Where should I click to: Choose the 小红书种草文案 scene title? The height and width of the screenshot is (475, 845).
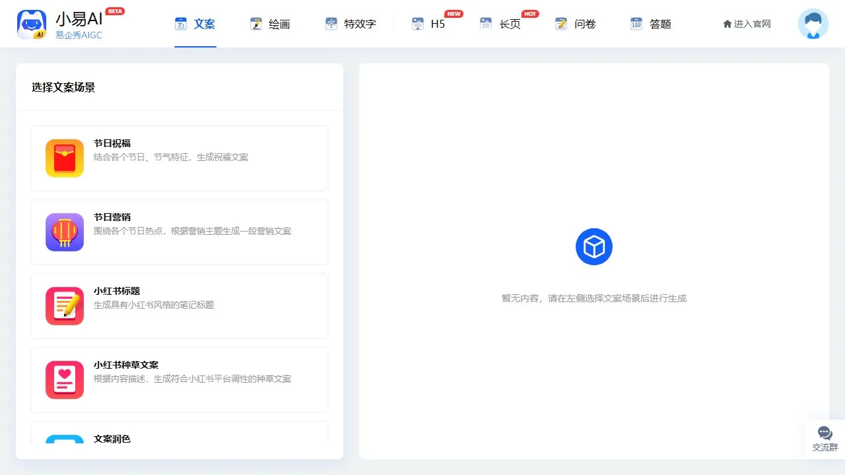[126, 365]
